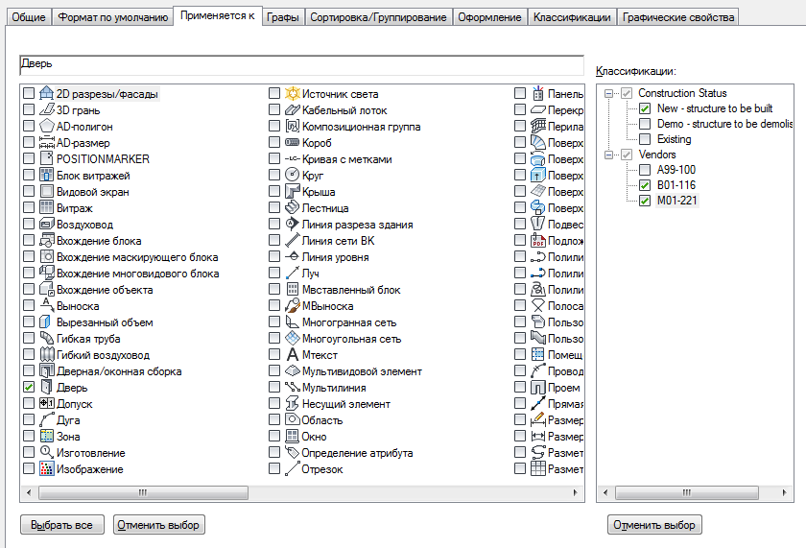806x548 pixels.
Task: Open the Графические свойства tab
Action: (678, 17)
